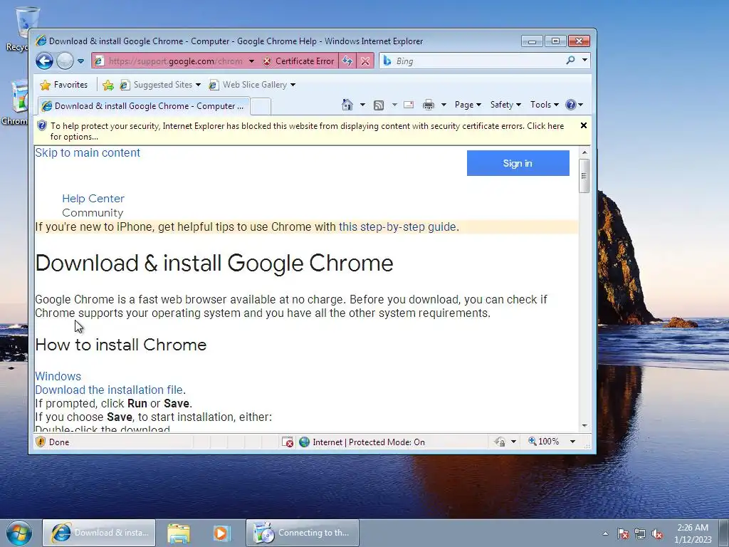Click the status bar shield warning icon
The height and width of the screenshot is (547, 729).
[41, 442]
